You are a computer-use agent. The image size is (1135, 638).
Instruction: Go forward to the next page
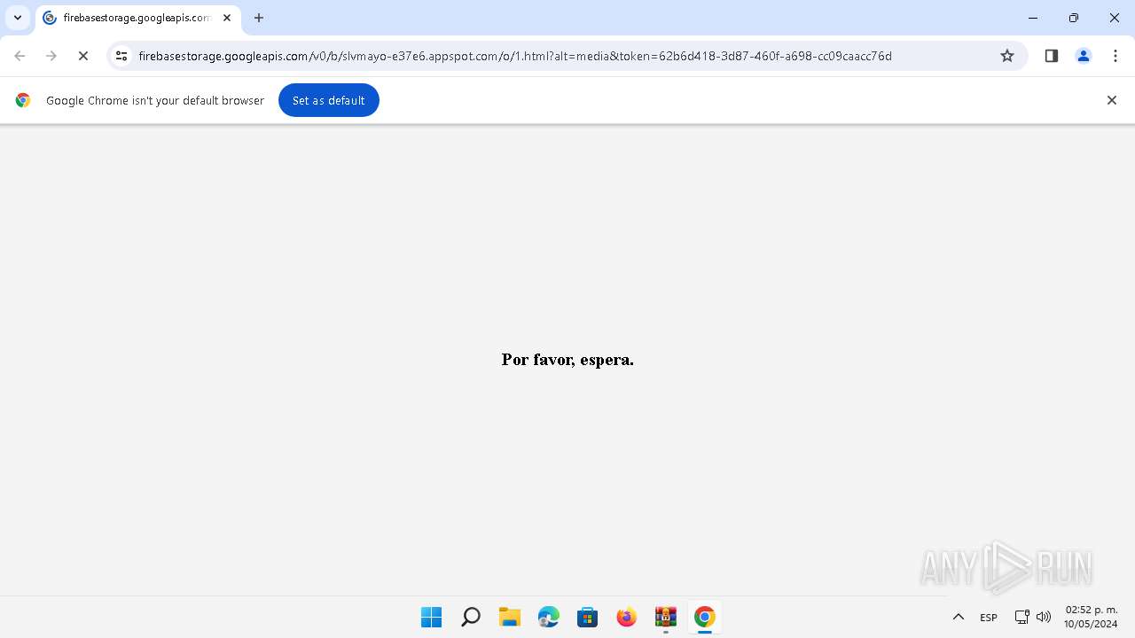pos(51,56)
